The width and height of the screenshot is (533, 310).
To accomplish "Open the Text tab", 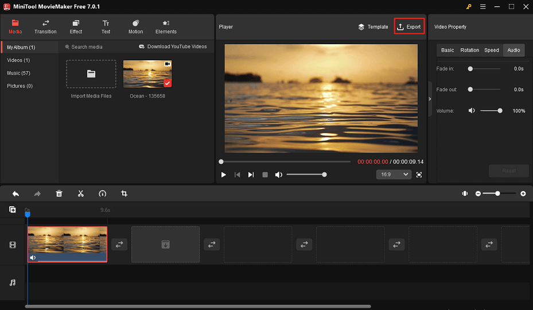I will (x=106, y=26).
